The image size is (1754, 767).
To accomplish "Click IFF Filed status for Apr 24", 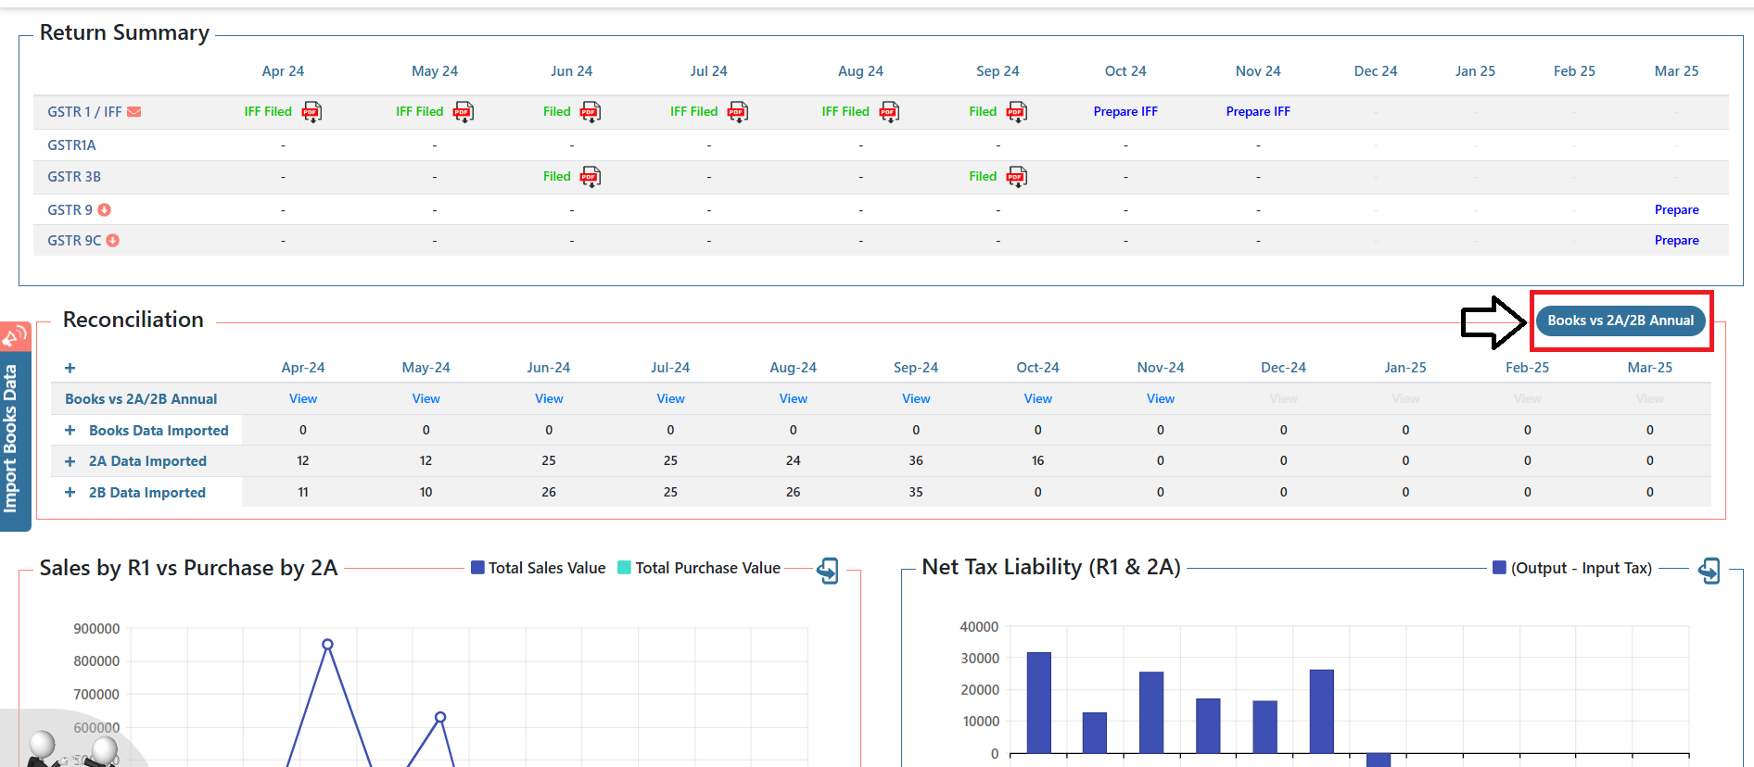I will pyautogui.click(x=268, y=112).
